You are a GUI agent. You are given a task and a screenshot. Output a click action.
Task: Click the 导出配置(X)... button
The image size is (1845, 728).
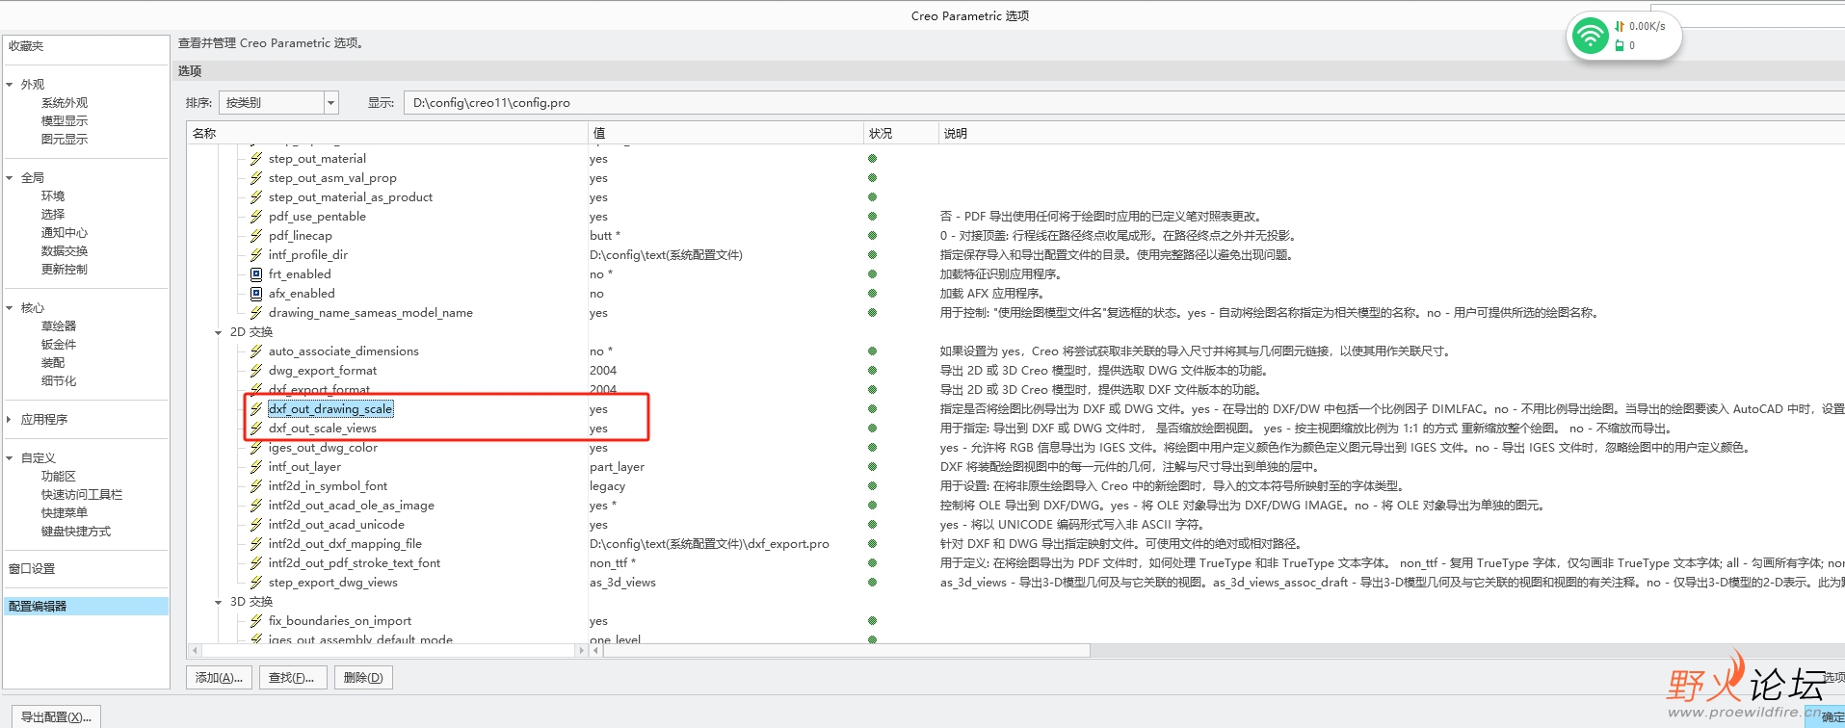coord(56,716)
